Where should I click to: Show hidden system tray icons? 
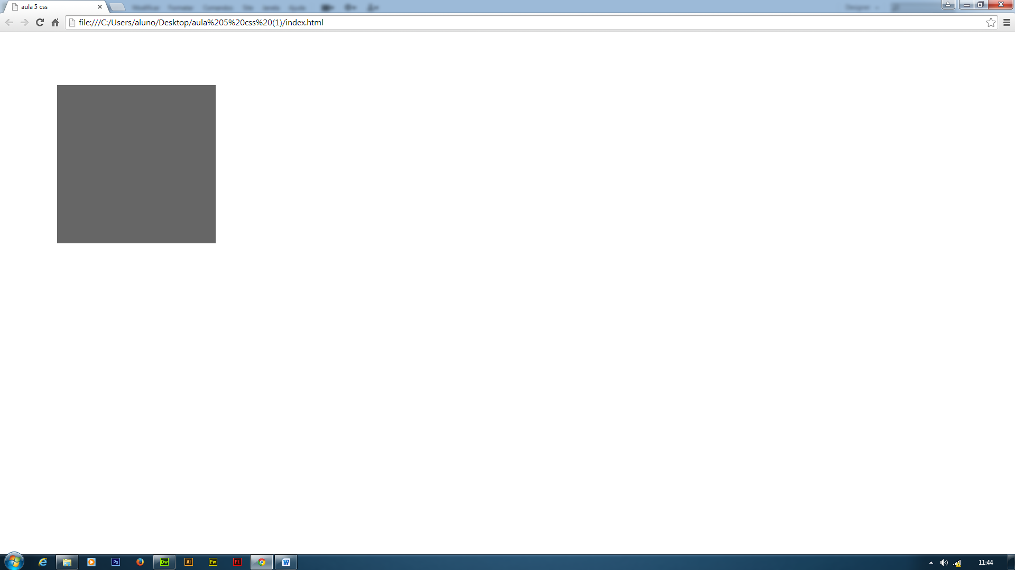tap(931, 563)
